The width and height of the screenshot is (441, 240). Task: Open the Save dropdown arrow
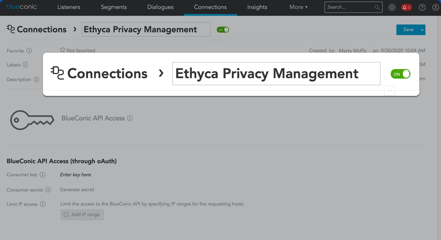click(422, 30)
